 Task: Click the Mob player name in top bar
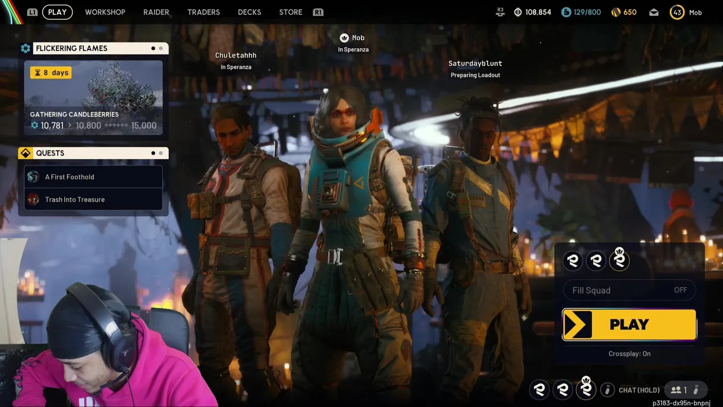(695, 12)
